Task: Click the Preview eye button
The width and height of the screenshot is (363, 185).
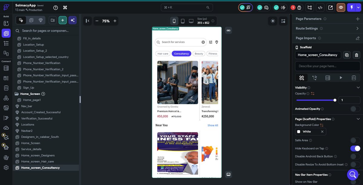Action: [x=341, y=8]
